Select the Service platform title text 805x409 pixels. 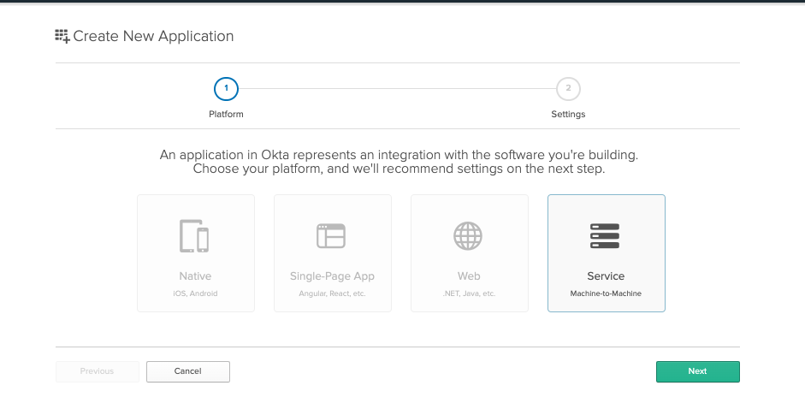(x=606, y=276)
